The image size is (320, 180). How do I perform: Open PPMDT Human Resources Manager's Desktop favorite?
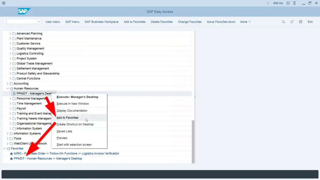coord(48,159)
